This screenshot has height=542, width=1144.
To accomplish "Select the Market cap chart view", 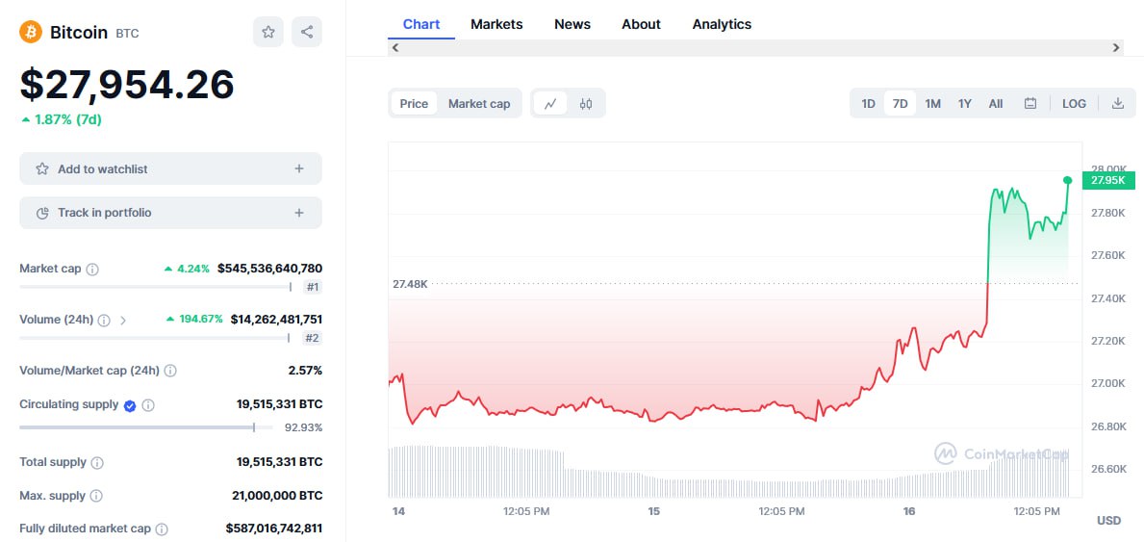I will click(479, 104).
